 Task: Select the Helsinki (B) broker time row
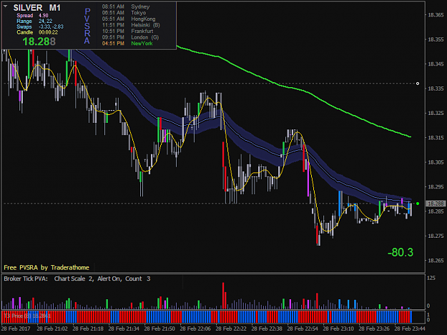(x=131, y=25)
